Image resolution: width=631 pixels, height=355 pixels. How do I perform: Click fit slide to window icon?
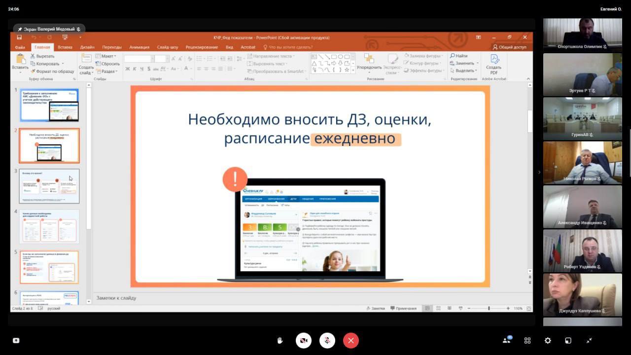(x=528, y=308)
